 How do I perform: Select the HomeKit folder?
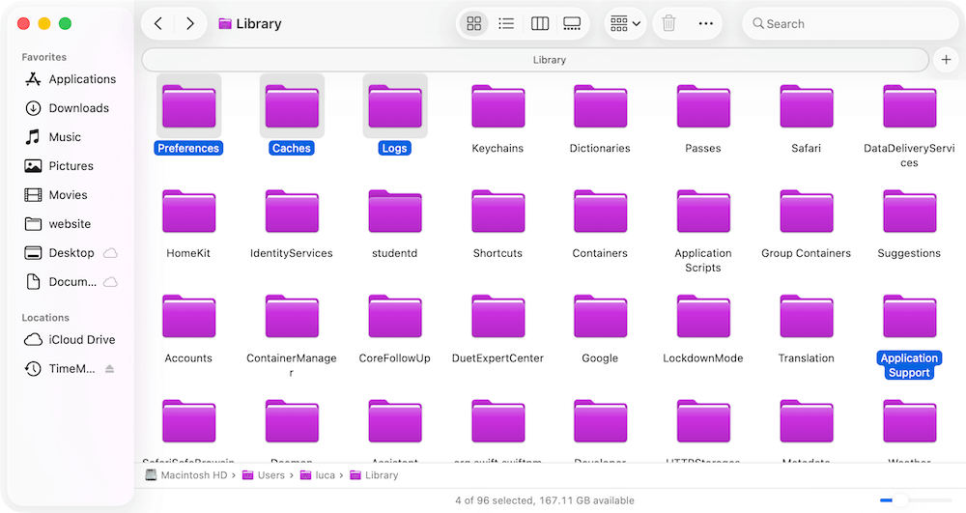click(188, 222)
